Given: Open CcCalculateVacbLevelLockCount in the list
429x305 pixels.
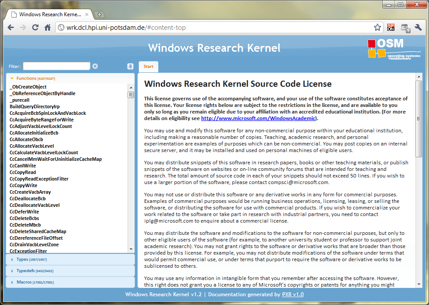Looking at the screenshot, I should pyautogui.click(x=44, y=152).
